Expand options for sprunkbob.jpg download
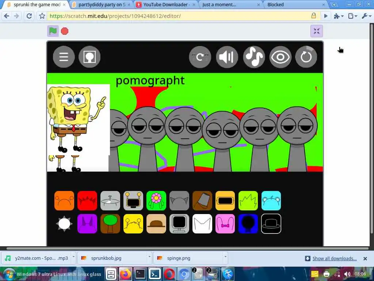The image size is (374, 281). coord(149,257)
